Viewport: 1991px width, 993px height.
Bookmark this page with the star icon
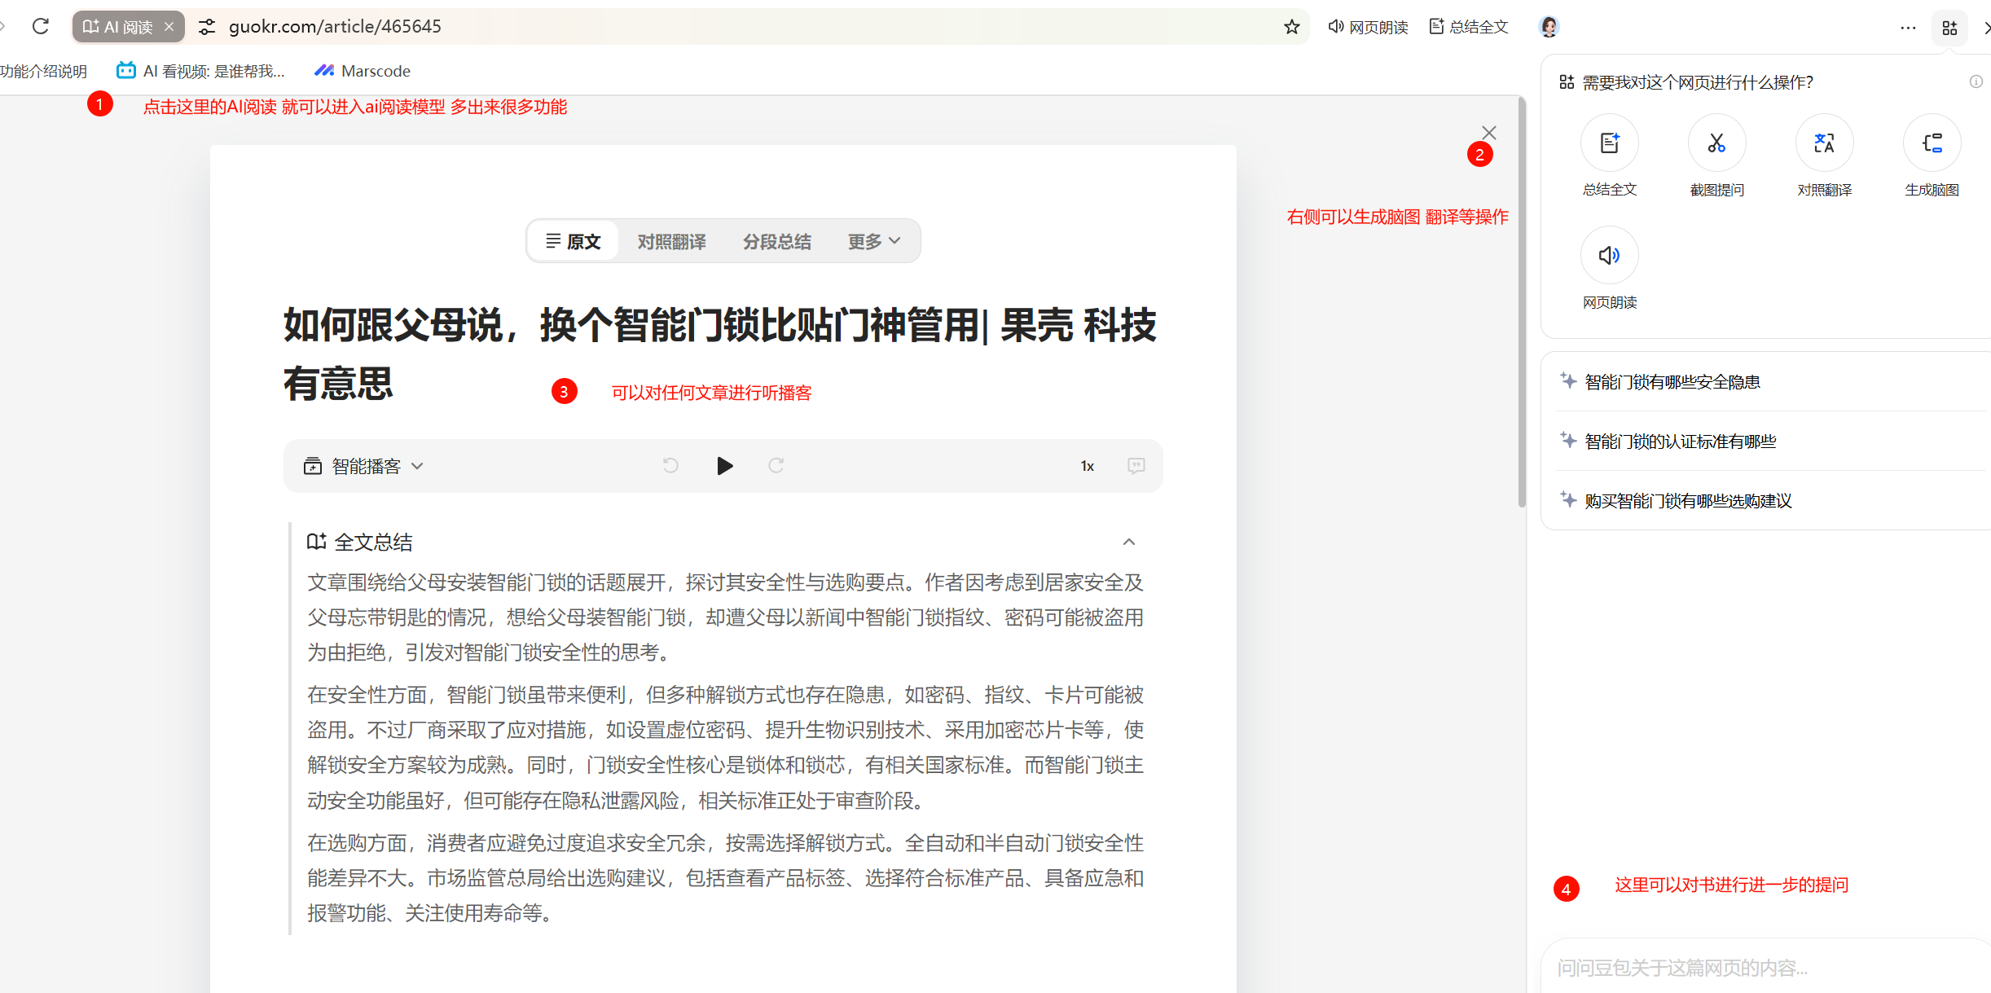[x=1291, y=26]
